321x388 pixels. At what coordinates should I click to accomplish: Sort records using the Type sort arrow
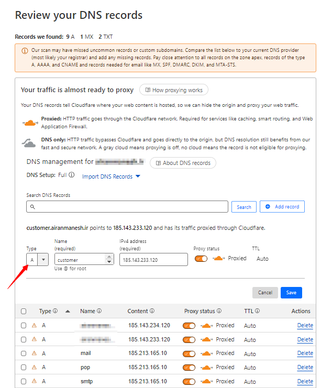(68, 311)
